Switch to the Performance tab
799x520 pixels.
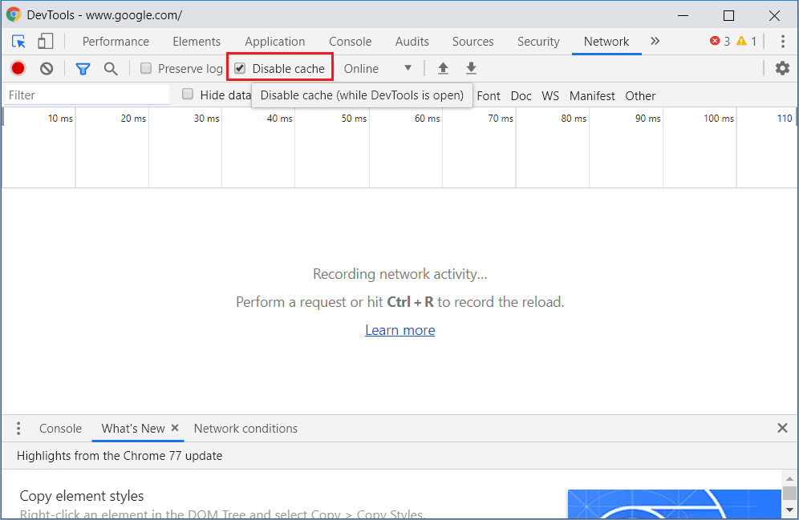pyautogui.click(x=116, y=41)
